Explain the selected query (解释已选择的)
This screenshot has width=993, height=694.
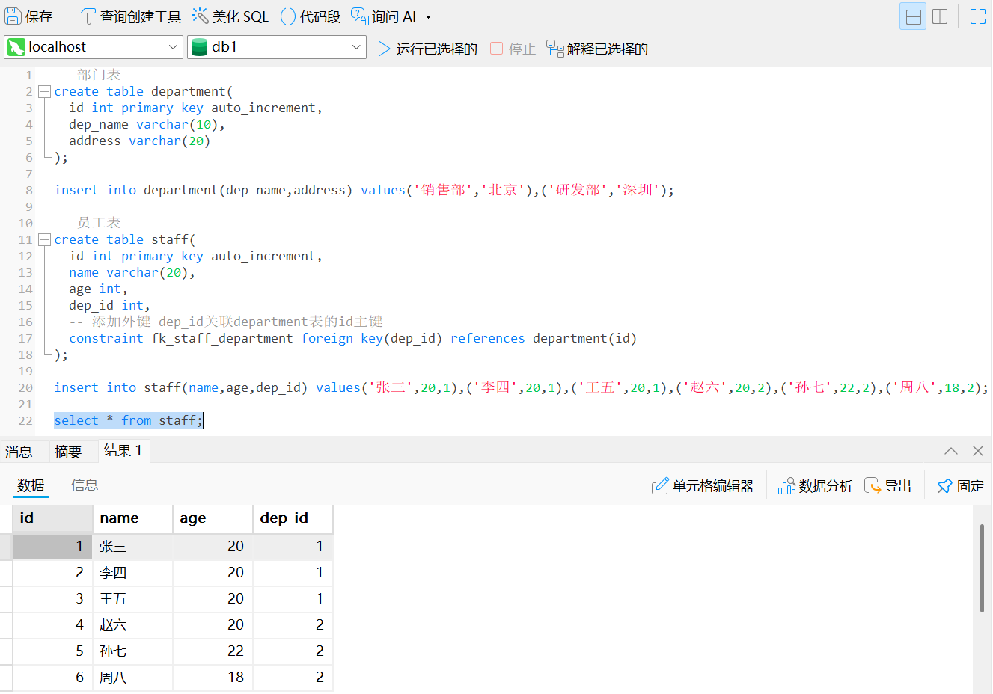tap(597, 49)
